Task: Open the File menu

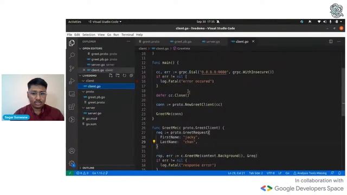Action: (69, 35)
